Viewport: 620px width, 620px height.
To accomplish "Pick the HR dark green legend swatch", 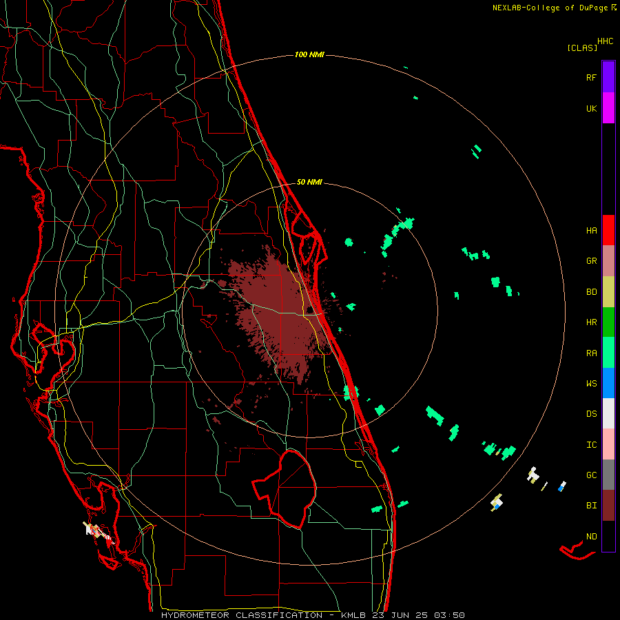I will [x=608, y=322].
